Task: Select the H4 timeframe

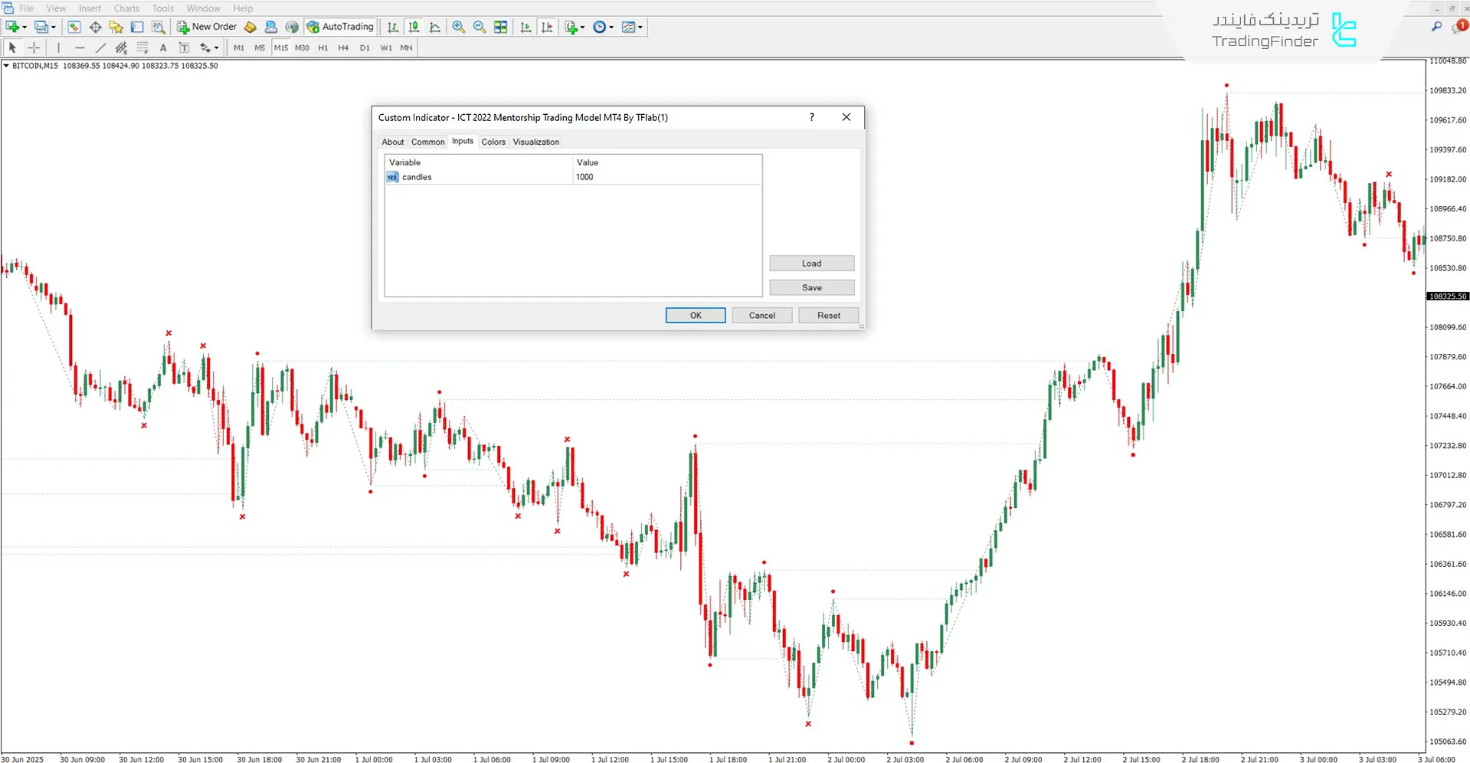Action: [x=343, y=47]
